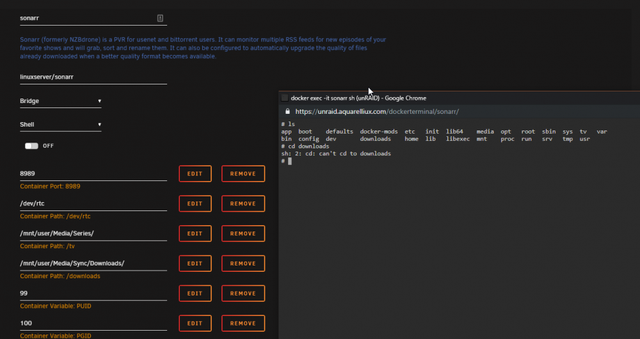Click the 8989 host port field
This screenshot has width=640, height=339.
coord(93,174)
